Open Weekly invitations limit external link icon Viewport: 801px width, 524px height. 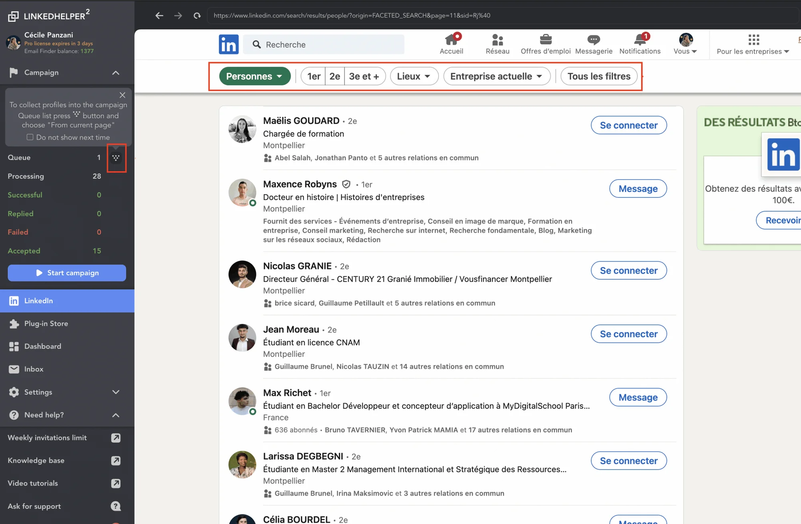[x=116, y=438]
